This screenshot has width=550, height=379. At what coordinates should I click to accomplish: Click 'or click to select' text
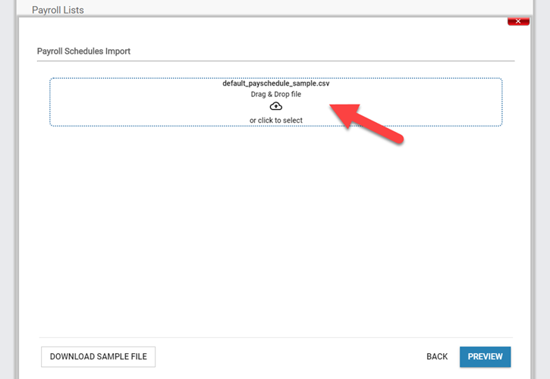point(275,121)
